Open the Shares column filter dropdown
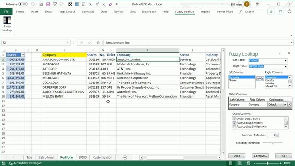This screenshot has width=295, height=166. [x=23, y=55]
